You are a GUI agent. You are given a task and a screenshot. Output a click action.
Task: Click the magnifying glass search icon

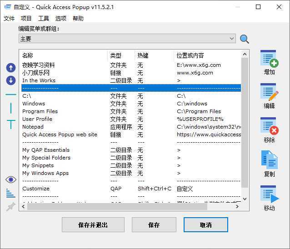[x=245, y=39]
